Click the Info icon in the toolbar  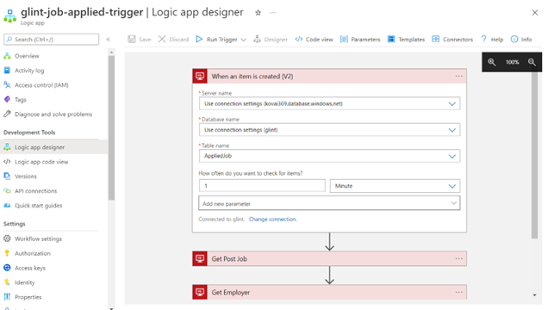514,39
